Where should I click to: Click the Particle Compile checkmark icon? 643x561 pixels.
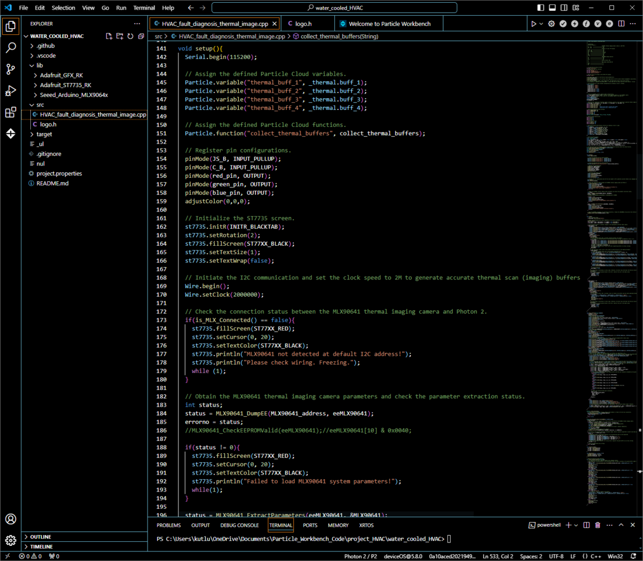pos(563,24)
